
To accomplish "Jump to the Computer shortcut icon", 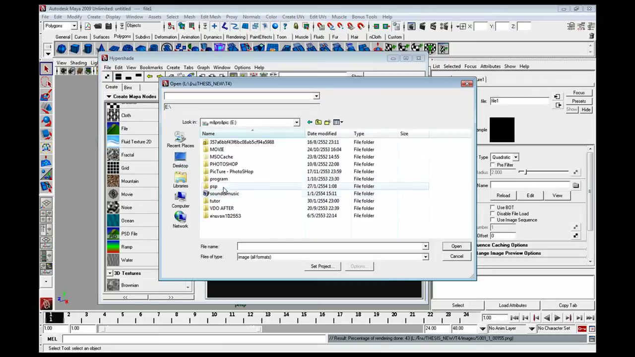I will (x=180, y=200).
